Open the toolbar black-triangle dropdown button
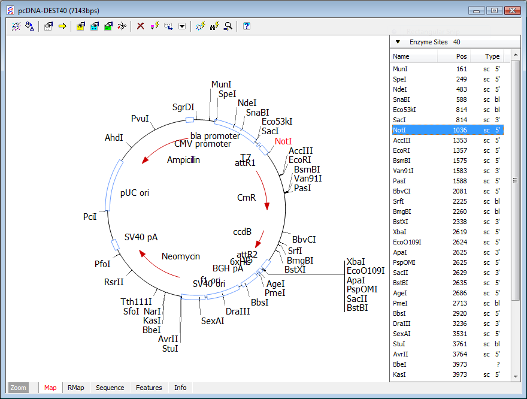The width and height of the screenshot is (527, 399). point(182,26)
